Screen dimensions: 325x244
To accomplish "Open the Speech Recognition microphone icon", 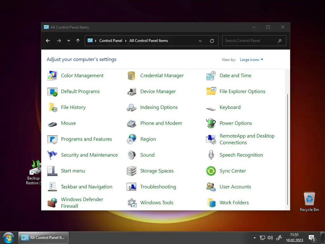I will [211, 155].
